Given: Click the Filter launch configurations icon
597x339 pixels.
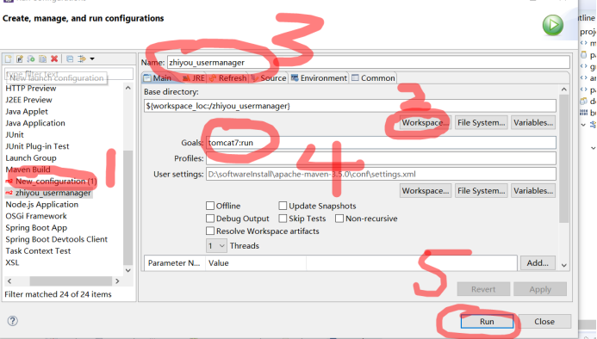Looking at the screenshot, I should (82, 59).
